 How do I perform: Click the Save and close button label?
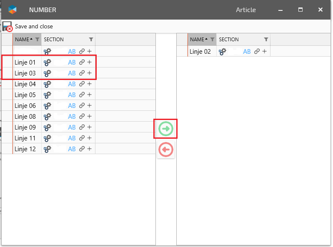[34, 27]
